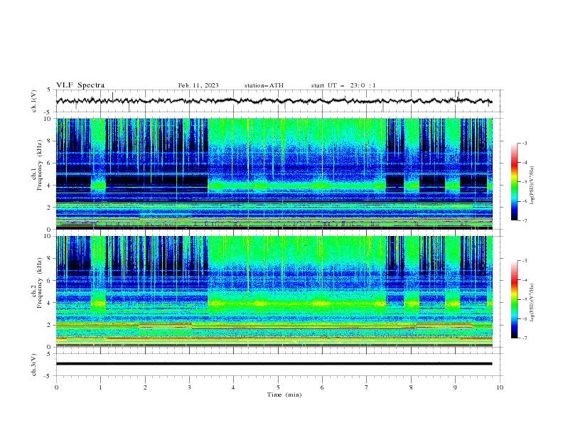Click the "ch.1 Frequency (kHz)" axis label
563x435 pixels.
coord(37,165)
